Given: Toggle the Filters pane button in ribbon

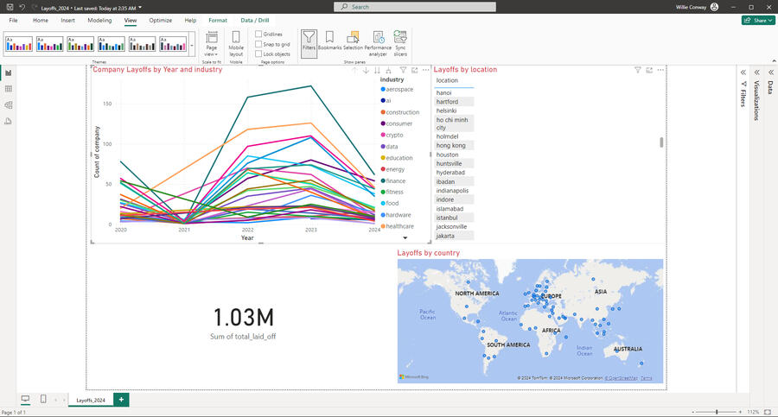Looking at the screenshot, I should coord(309,42).
